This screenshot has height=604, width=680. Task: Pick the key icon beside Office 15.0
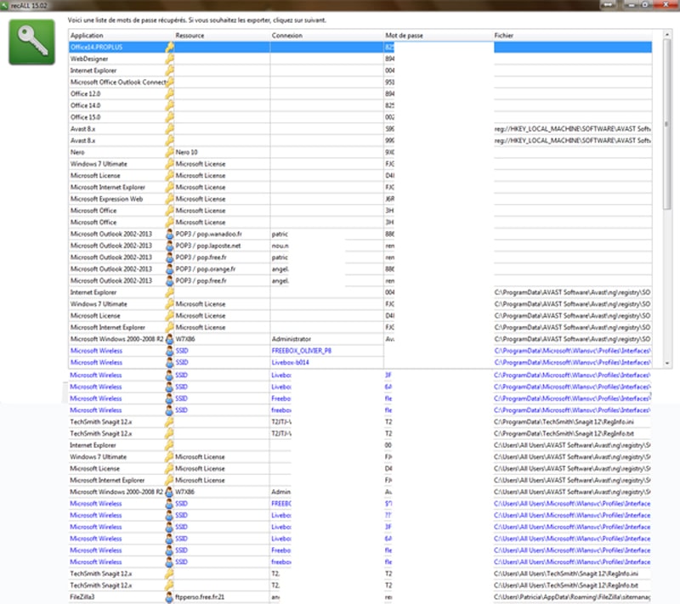point(169,117)
